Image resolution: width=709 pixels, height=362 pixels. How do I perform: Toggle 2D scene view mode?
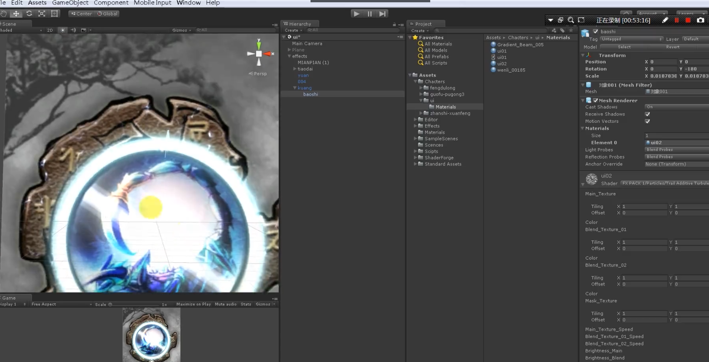tap(50, 30)
